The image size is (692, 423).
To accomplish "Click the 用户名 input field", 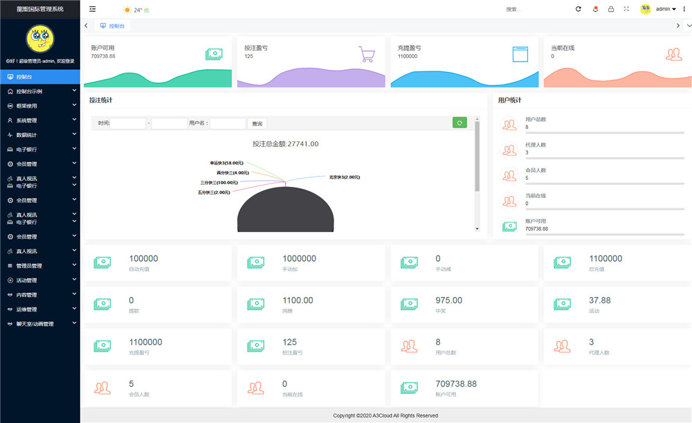I will click(228, 123).
